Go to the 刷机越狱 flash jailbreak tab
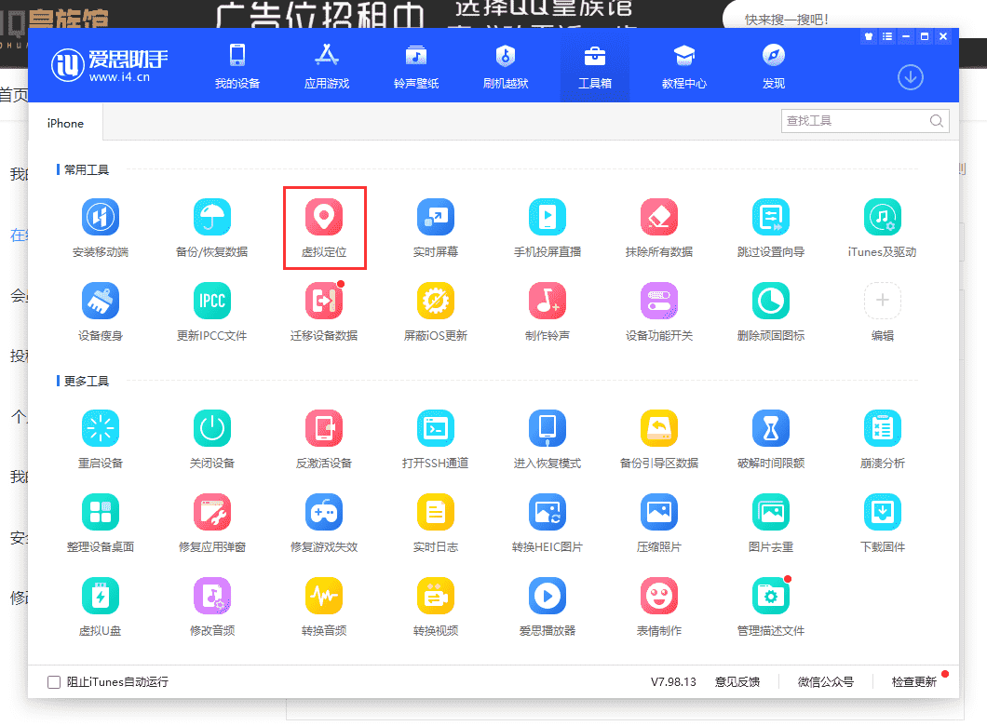The image size is (987, 726). coord(506,65)
